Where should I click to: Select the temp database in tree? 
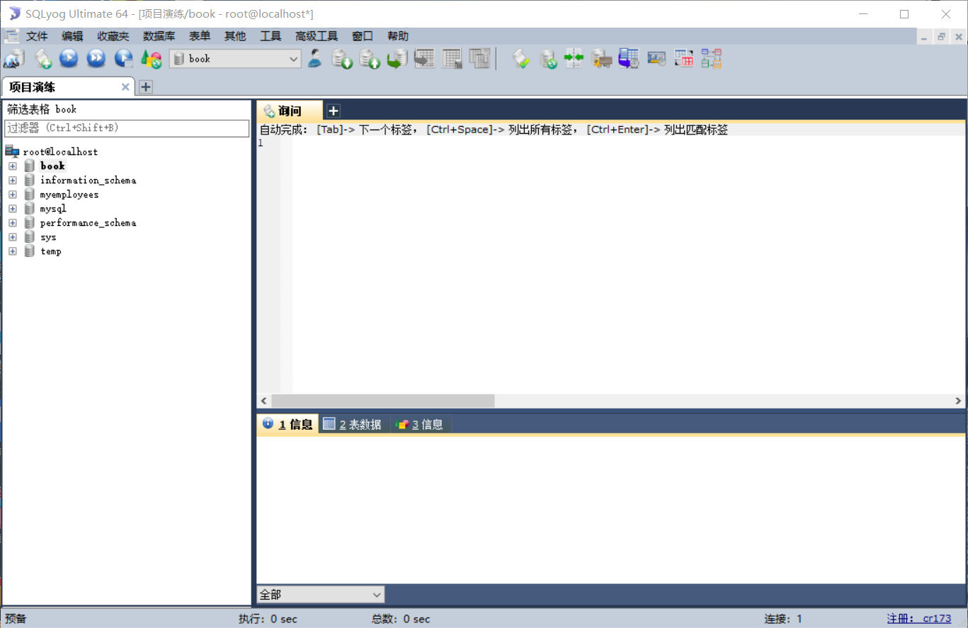coord(51,251)
